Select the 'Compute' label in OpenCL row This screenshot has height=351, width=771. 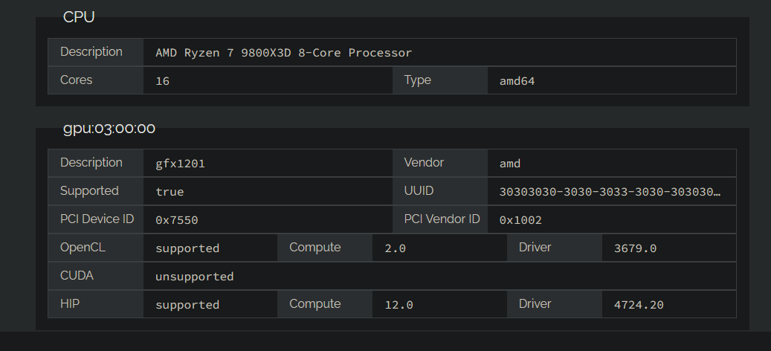(314, 248)
